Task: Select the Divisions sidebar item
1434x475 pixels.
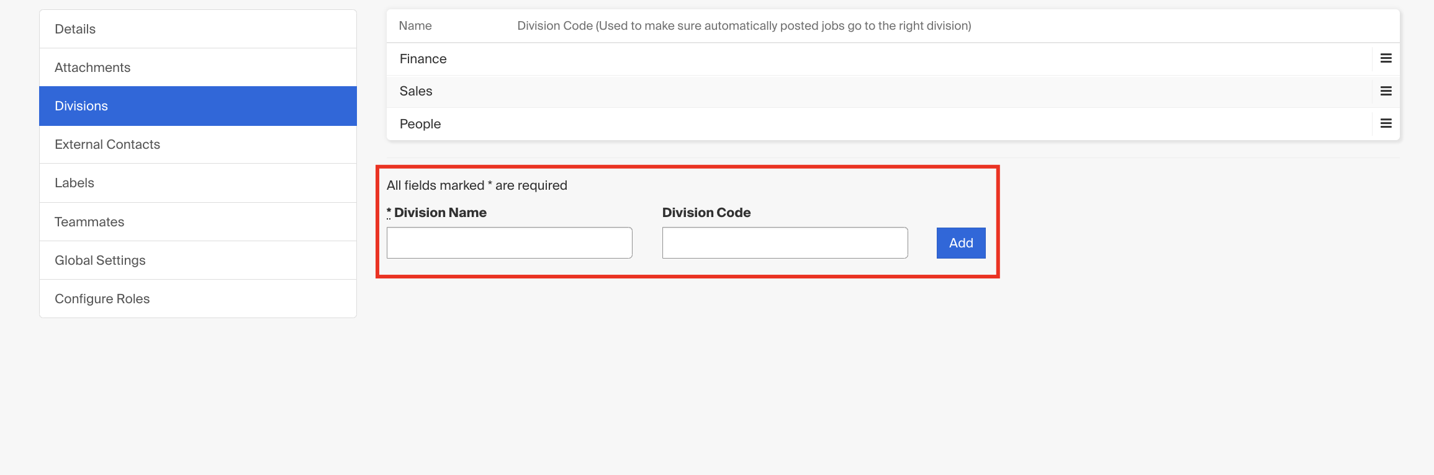Action: tap(198, 106)
